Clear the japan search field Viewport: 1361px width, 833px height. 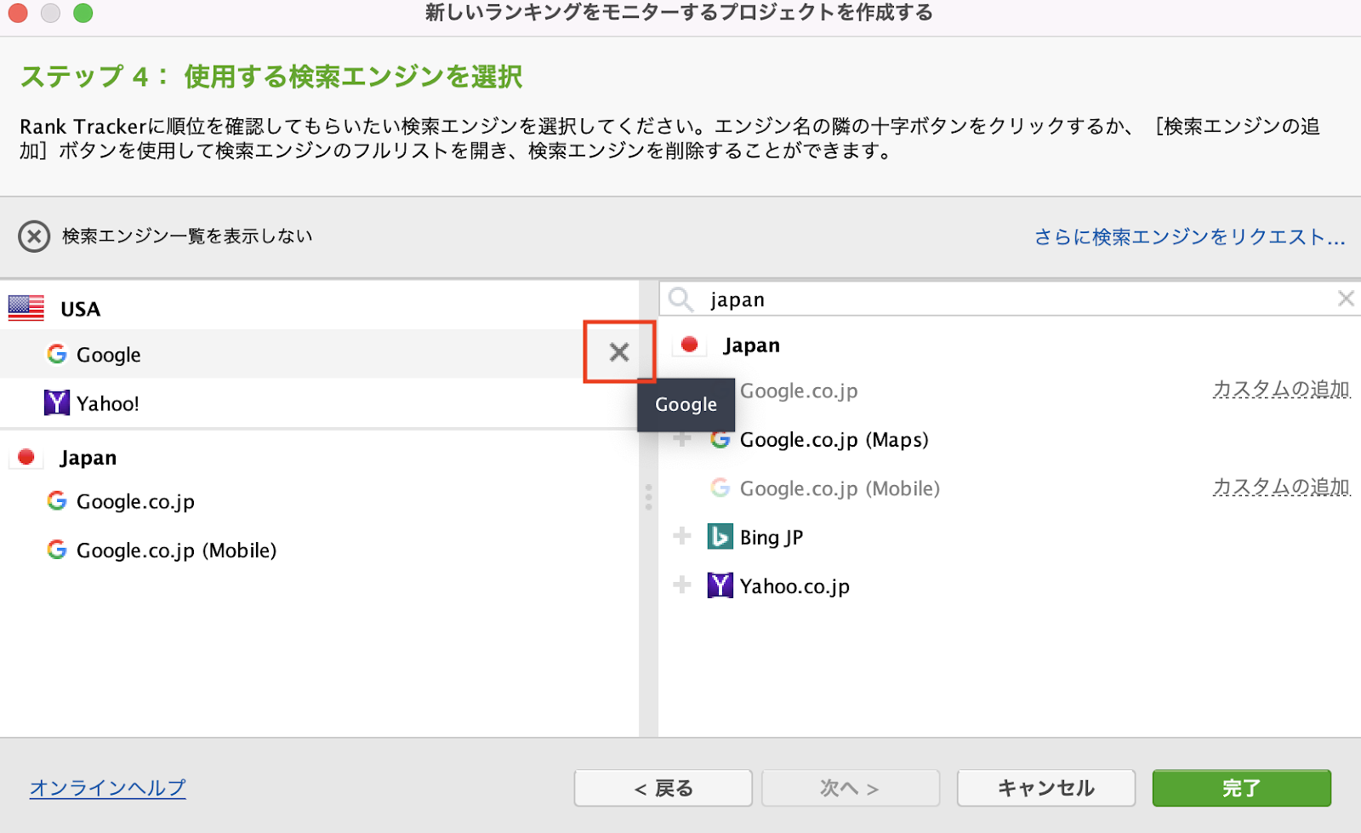[1346, 299]
